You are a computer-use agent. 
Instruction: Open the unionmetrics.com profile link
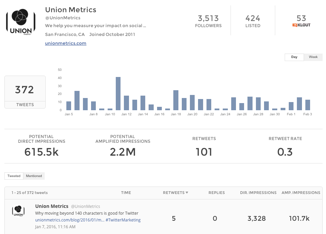point(66,43)
